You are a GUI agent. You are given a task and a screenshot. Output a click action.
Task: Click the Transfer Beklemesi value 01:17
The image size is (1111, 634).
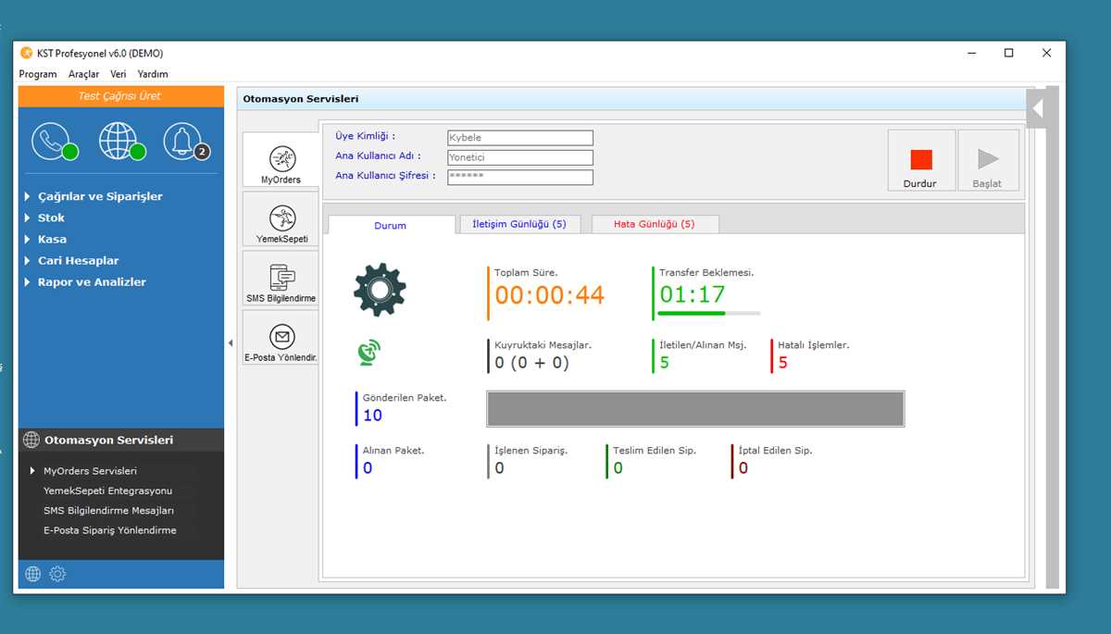[692, 294]
